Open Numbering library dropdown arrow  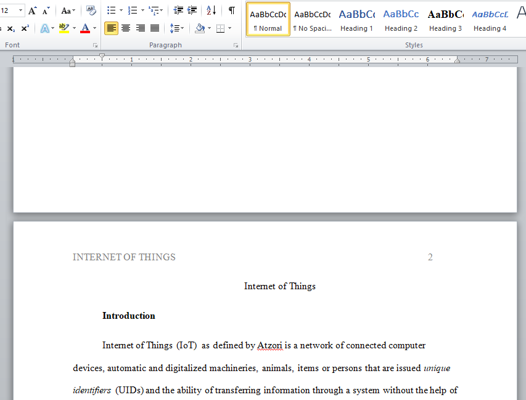click(x=142, y=10)
